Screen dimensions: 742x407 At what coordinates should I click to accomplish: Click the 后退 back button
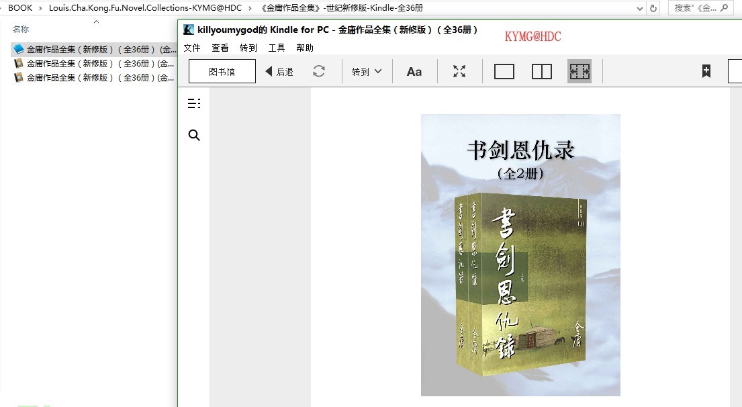(279, 71)
